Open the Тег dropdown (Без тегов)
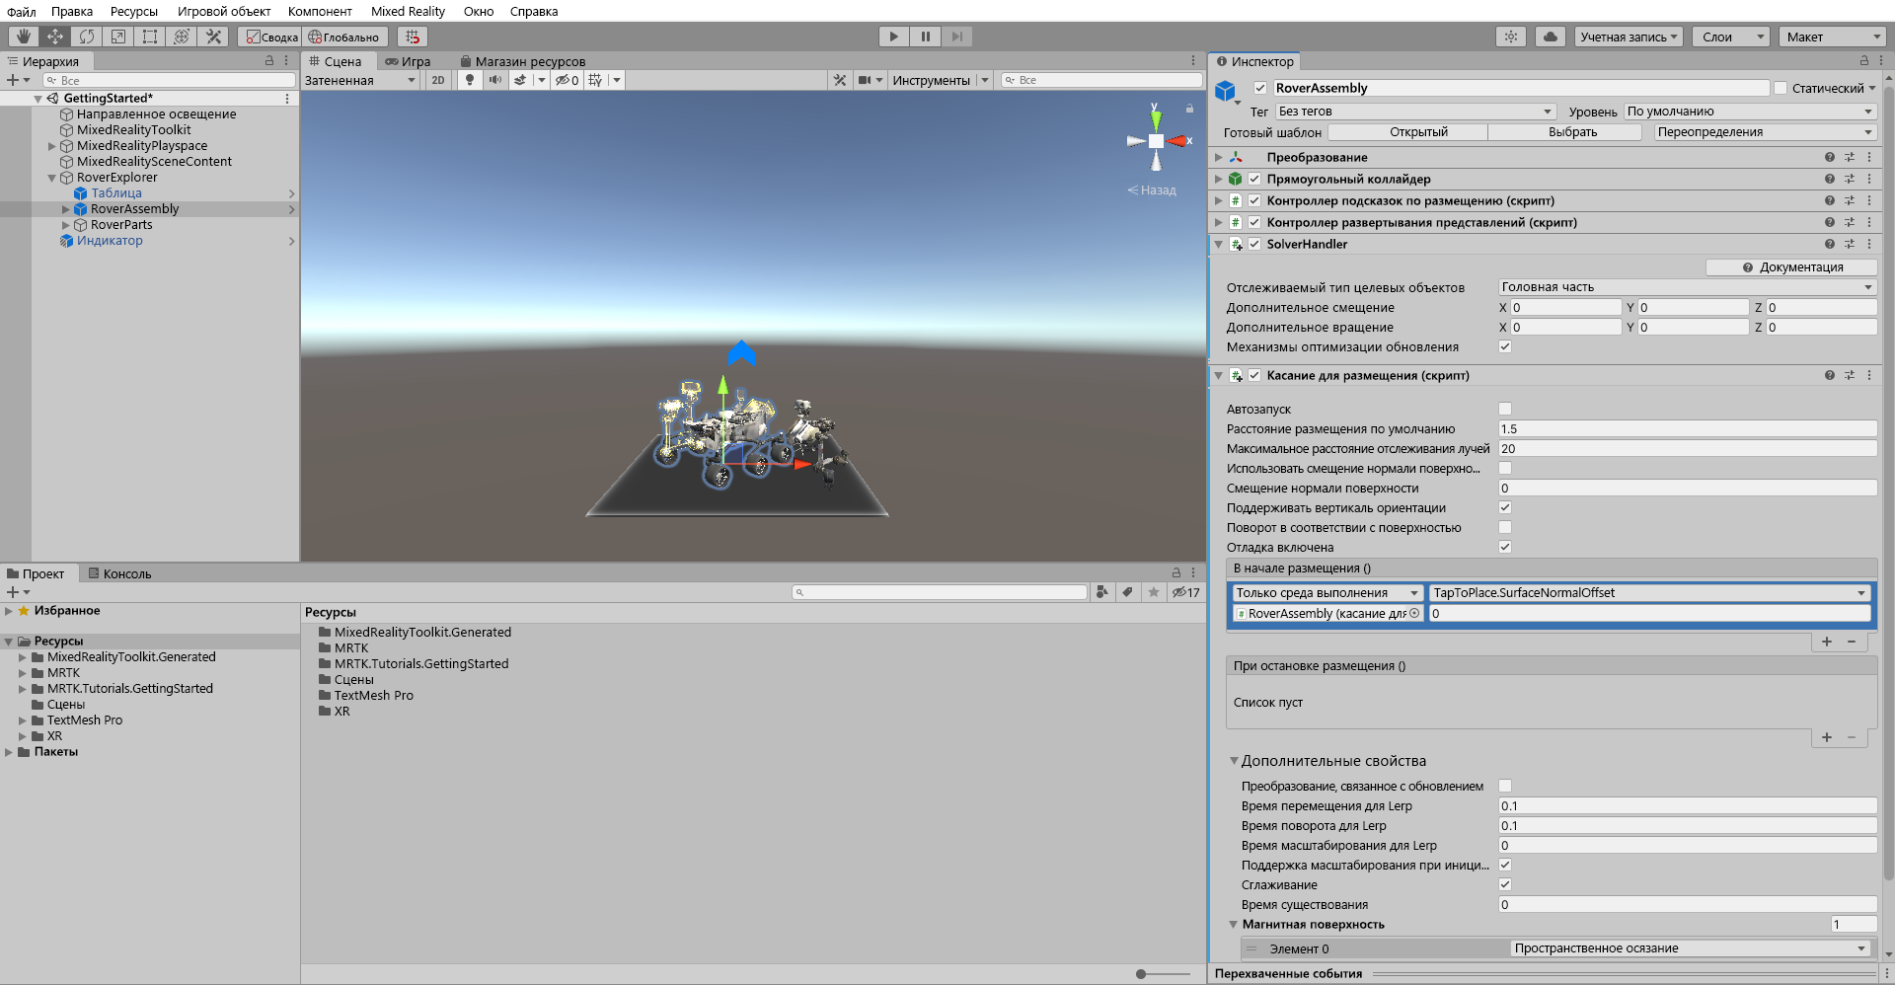Screen dimensions: 1895x985 [1415, 112]
